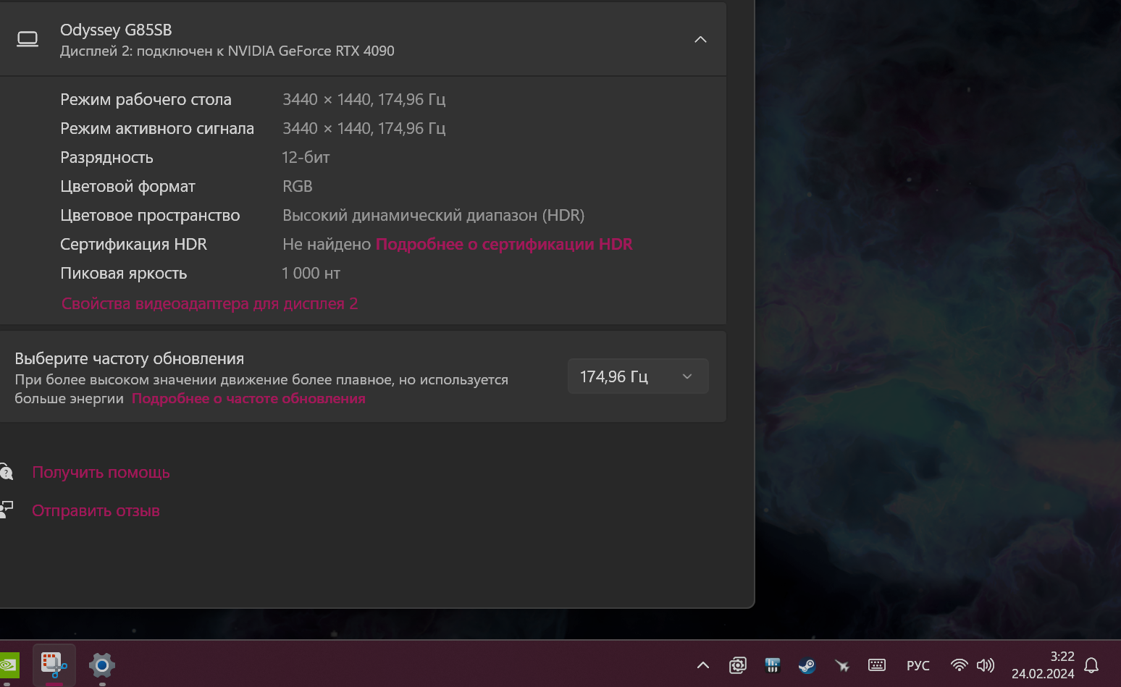The height and width of the screenshot is (687, 1121).
Task: Click the tray icon left of Steam
Action: pyautogui.click(x=772, y=665)
